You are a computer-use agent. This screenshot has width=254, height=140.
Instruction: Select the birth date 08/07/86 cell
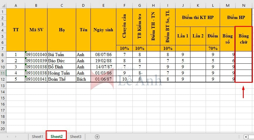click(103, 54)
